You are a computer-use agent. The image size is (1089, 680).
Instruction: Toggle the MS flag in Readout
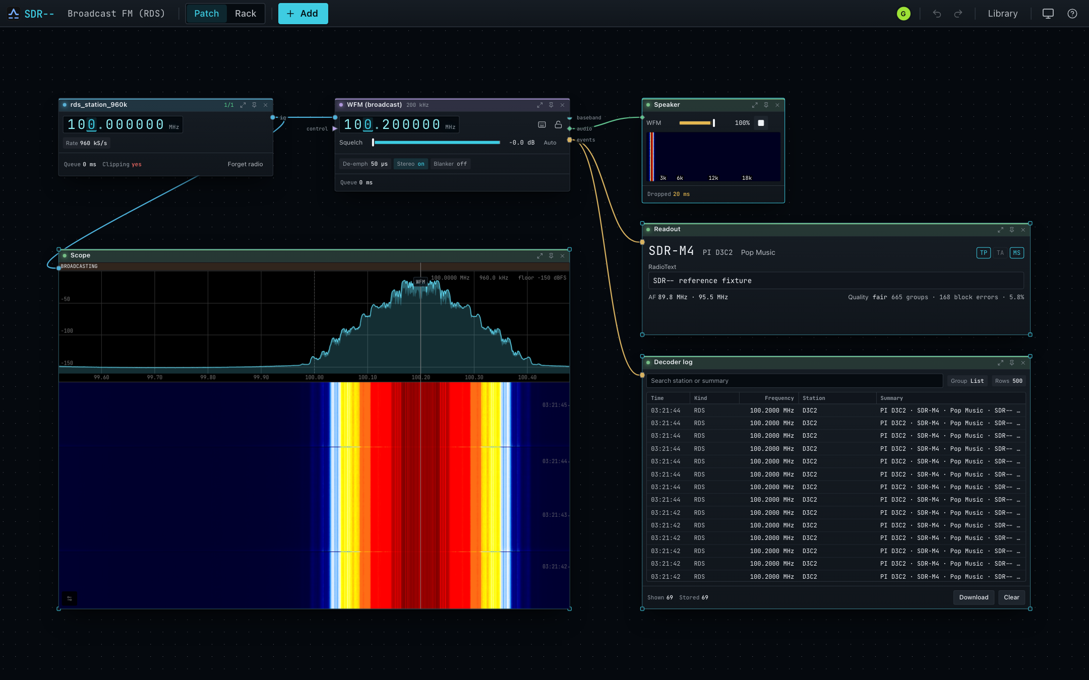pyautogui.click(x=1017, y=253)
